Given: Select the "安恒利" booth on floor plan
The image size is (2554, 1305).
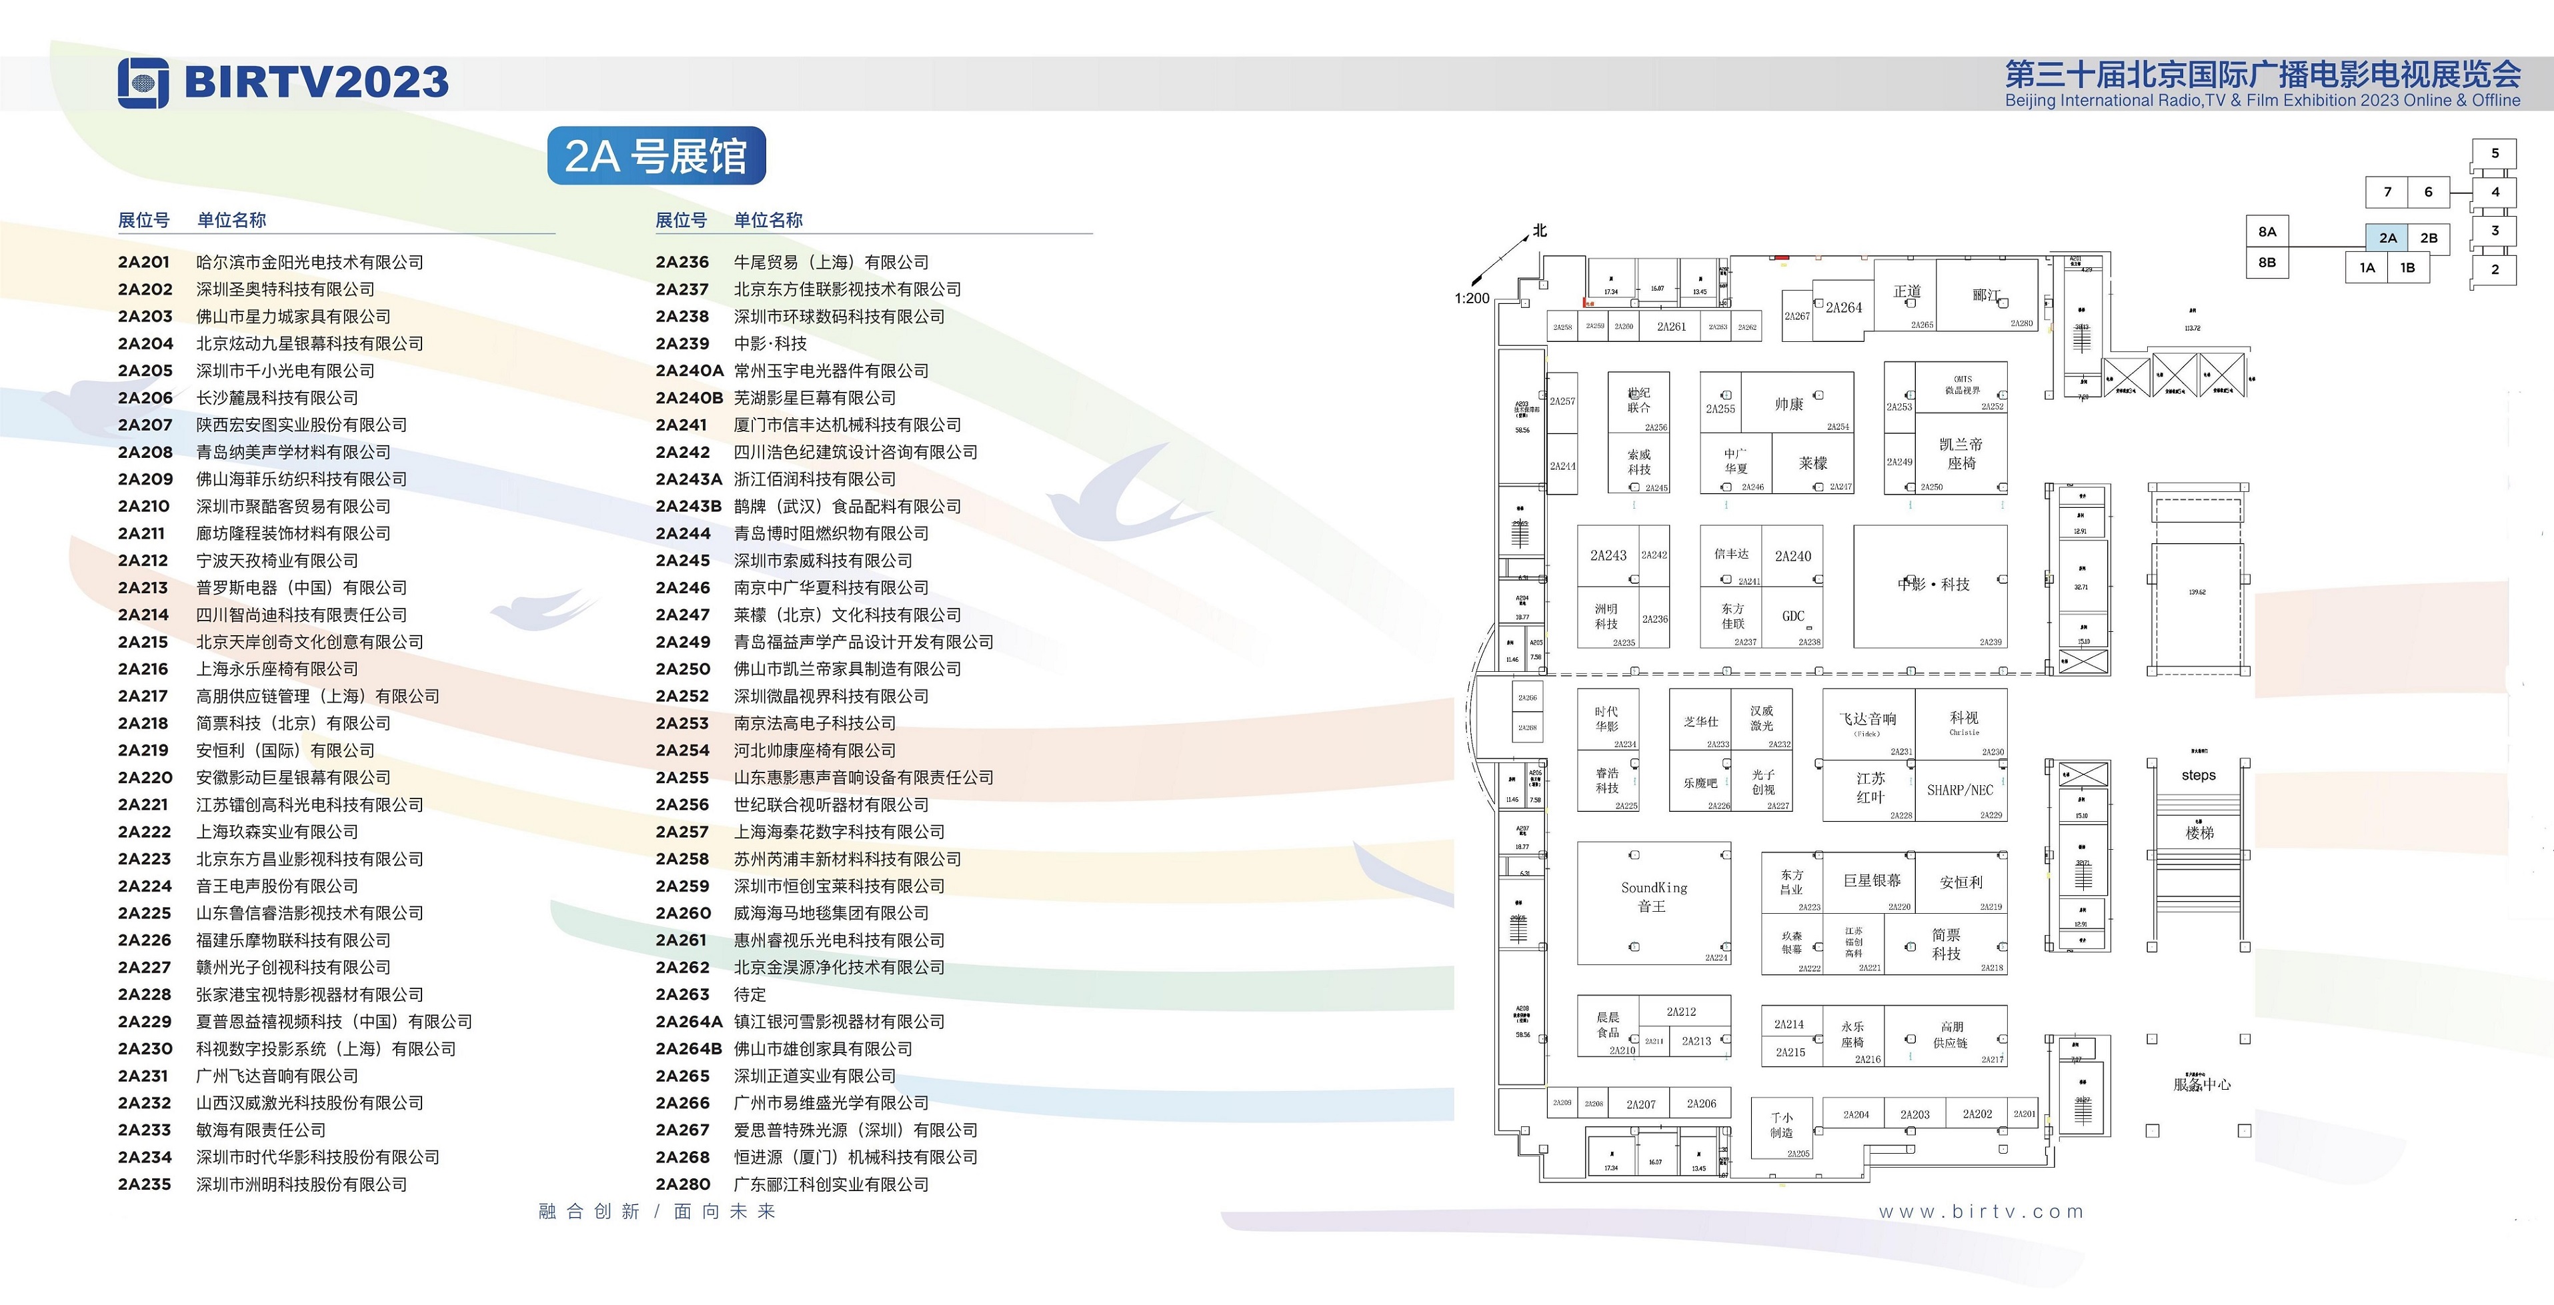Looking at the screenshot, I should (x=1961, y=882).
